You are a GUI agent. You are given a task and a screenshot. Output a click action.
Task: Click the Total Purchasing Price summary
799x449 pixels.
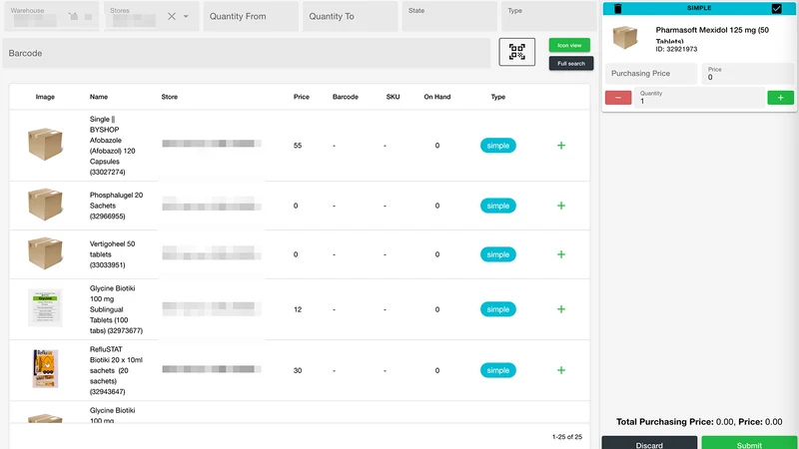click(699, 421)
